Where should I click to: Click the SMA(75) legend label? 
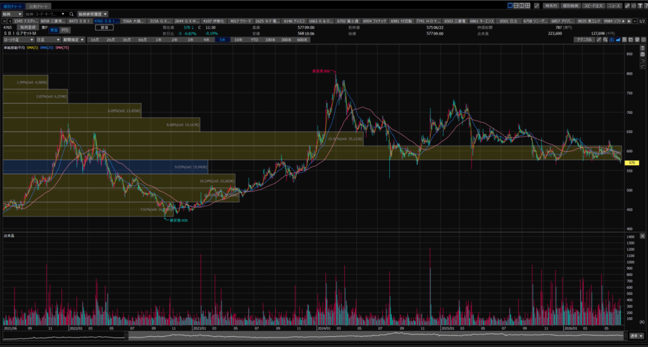61,48
